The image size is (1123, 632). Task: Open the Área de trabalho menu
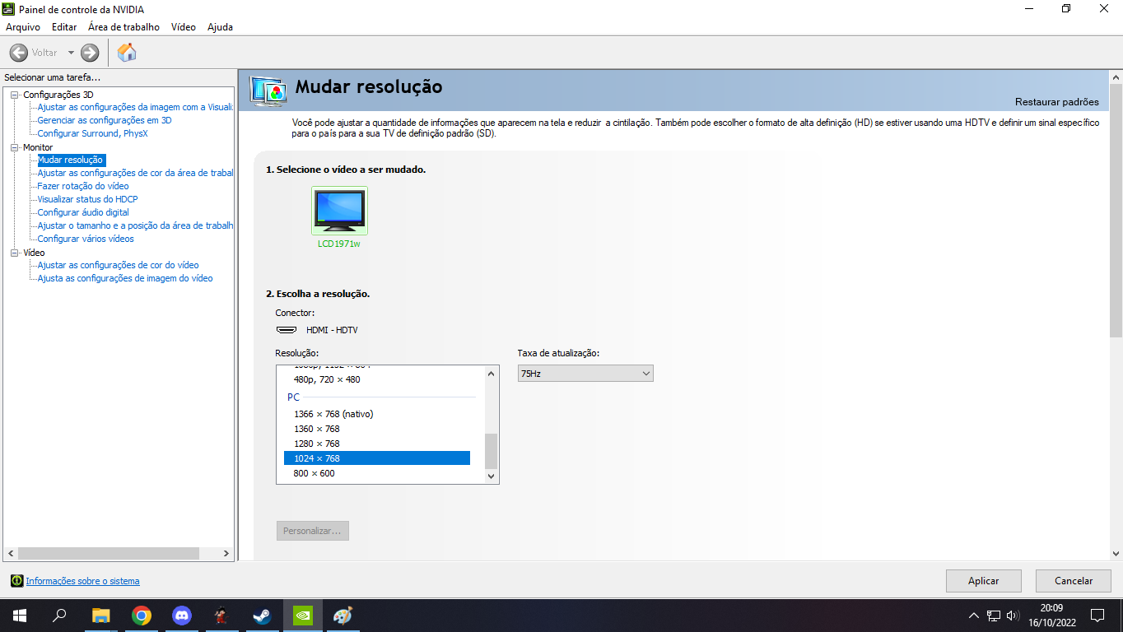(x=123, y=27)
